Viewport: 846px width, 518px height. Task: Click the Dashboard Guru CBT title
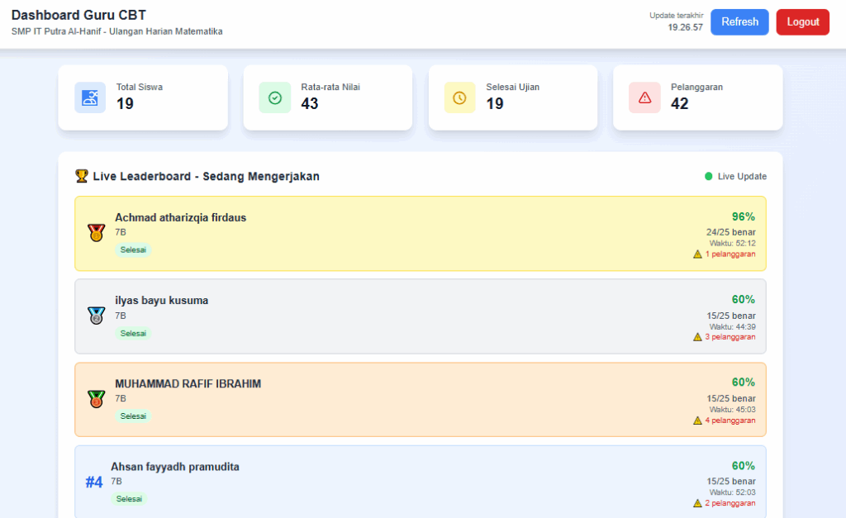tap(79, 16)
